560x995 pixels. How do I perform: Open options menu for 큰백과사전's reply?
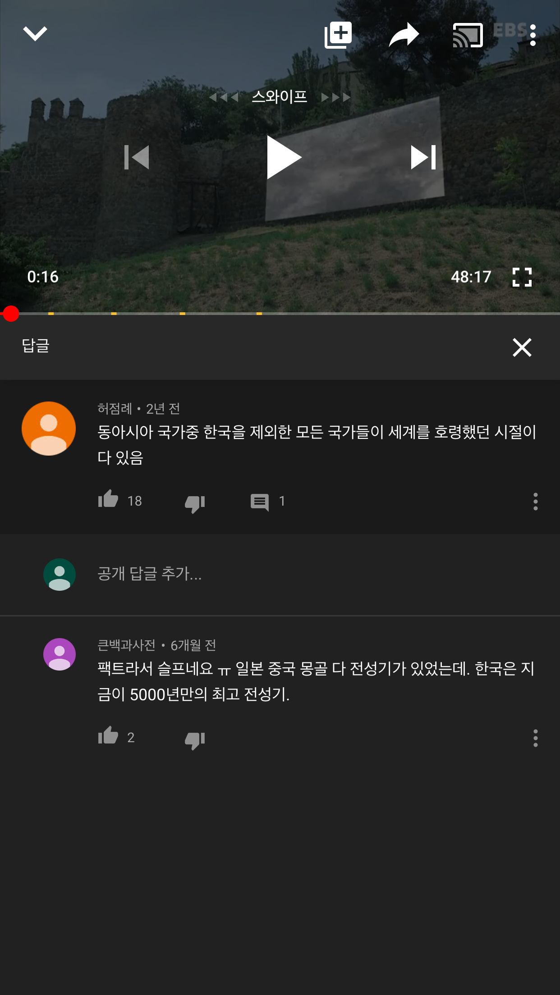tap(536, 738)
